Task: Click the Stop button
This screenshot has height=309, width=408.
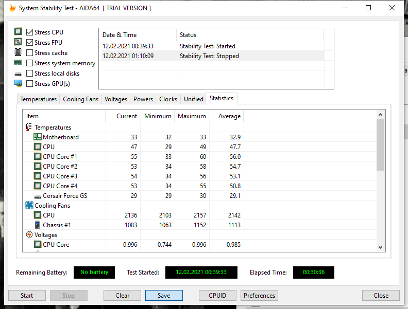Action: click(69, 296)
